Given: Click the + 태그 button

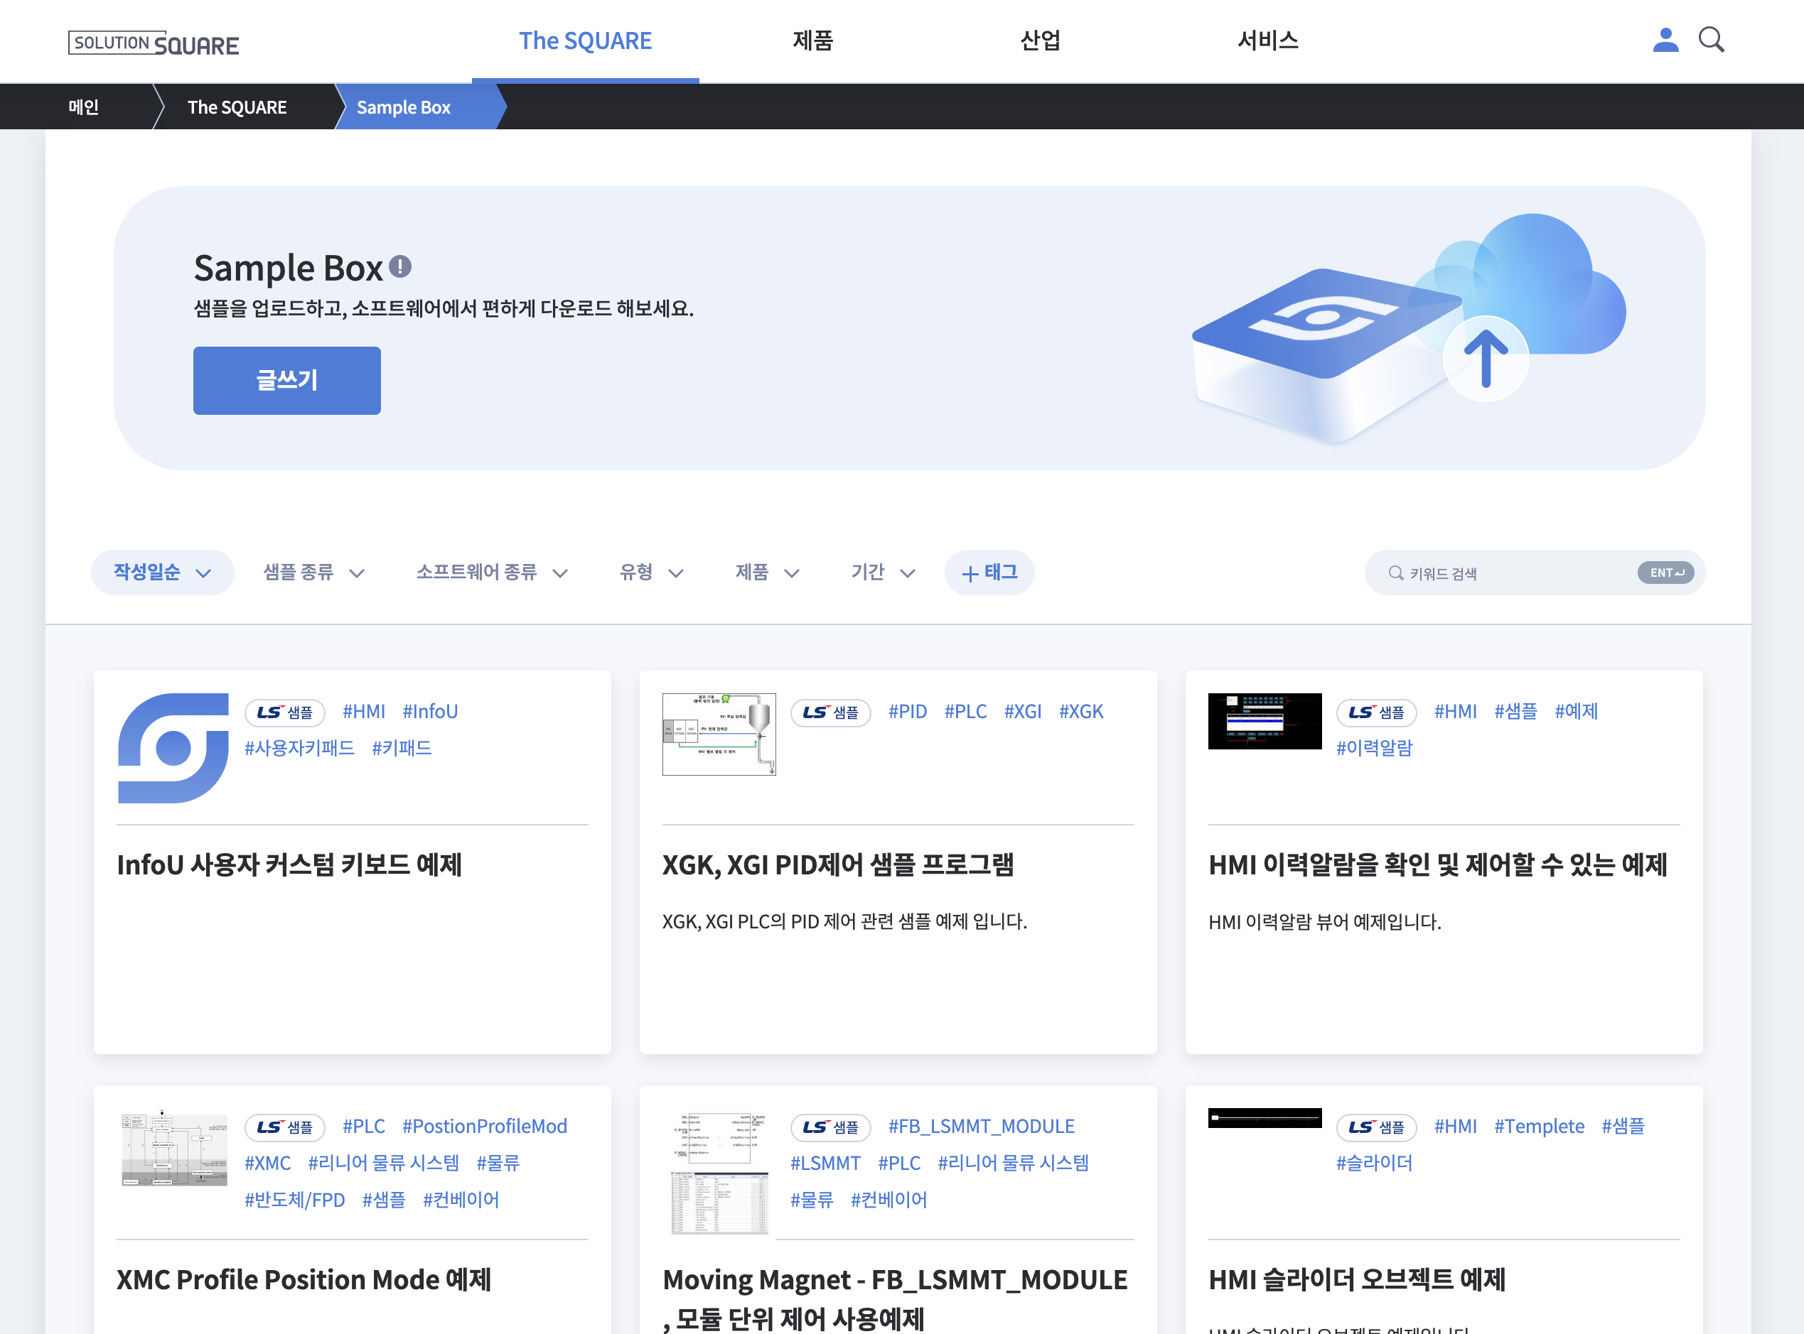Looking at the screenshot, I should 989,573.
